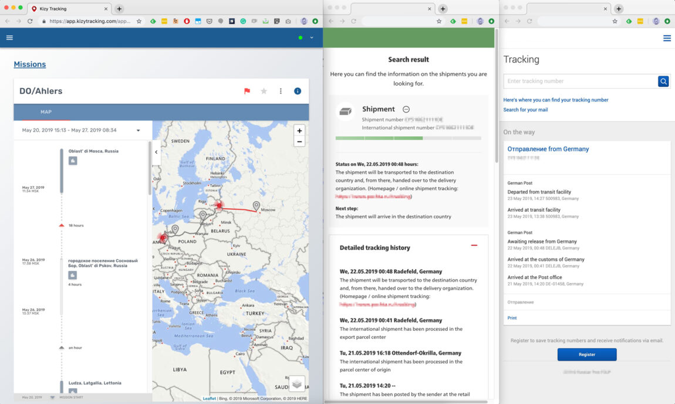Click the Leaflet attribution link

(209, 398)
